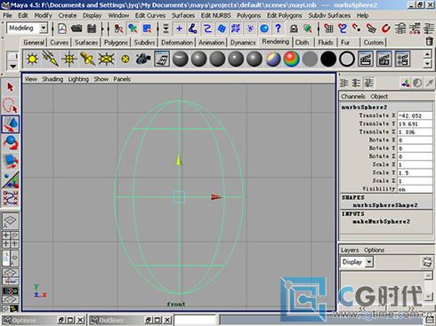Activate the Lasso selection tool
This screenshot has width=436, height=326.
[x=11, y=106]
